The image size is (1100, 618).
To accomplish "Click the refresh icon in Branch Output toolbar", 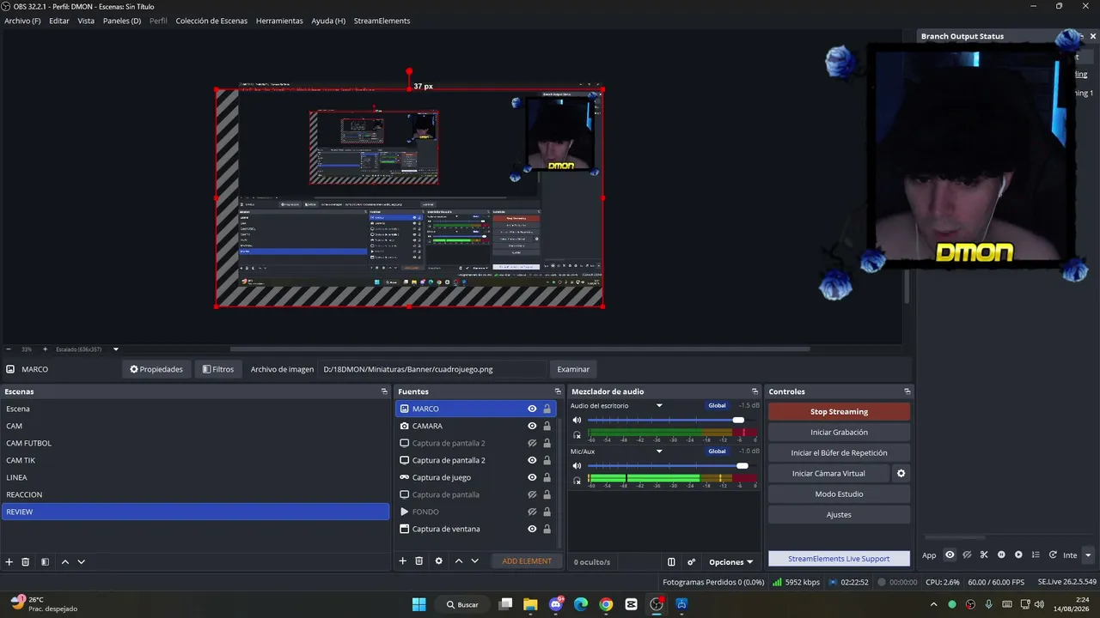I will (x=1053, y=554).
